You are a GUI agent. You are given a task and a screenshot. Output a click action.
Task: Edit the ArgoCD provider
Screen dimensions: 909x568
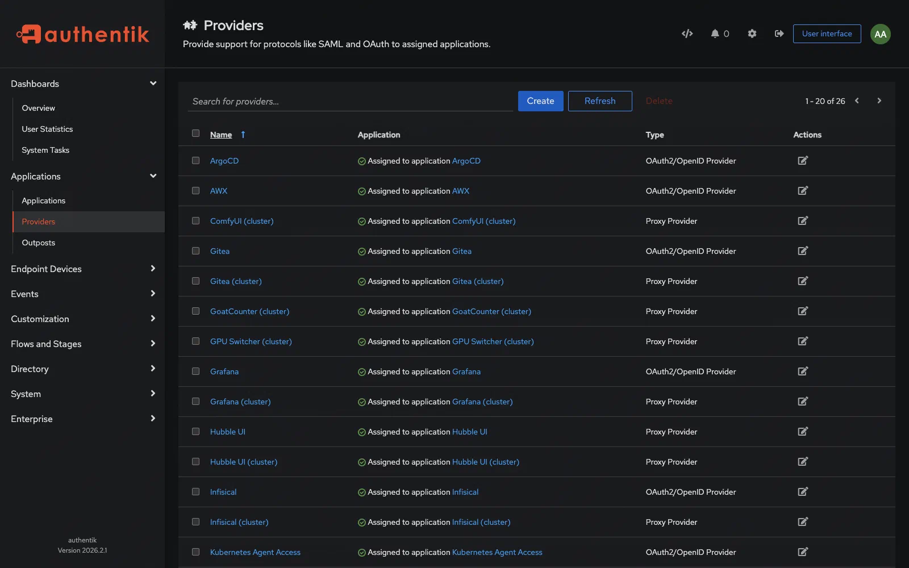click(803, 161)
